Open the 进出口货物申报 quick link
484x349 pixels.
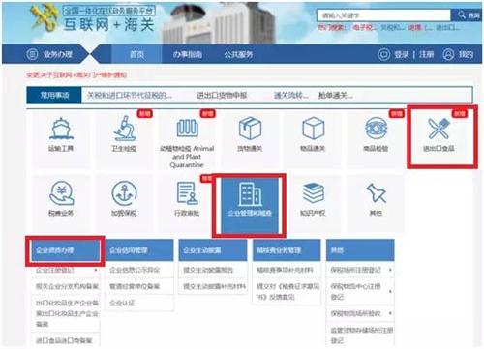(222, 95)
